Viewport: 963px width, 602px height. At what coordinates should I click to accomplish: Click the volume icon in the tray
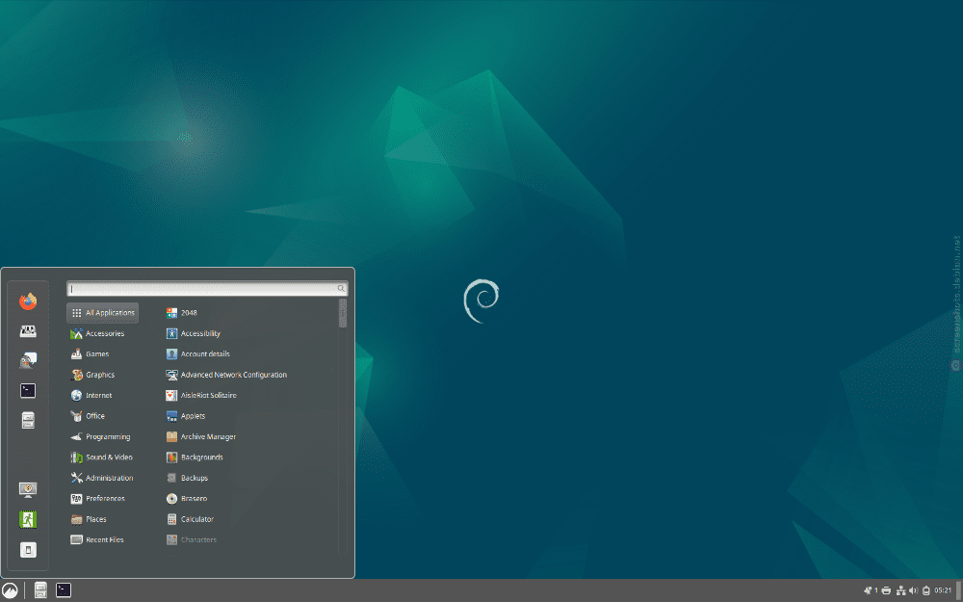[911, 589]
